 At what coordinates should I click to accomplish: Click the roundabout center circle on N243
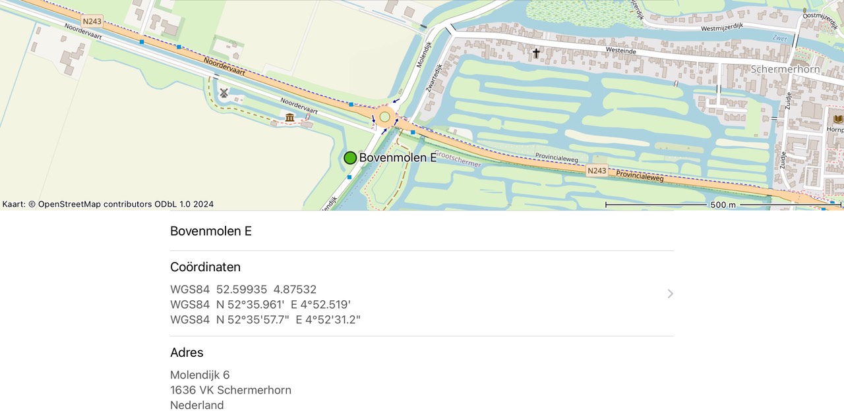tap(384, 117)
